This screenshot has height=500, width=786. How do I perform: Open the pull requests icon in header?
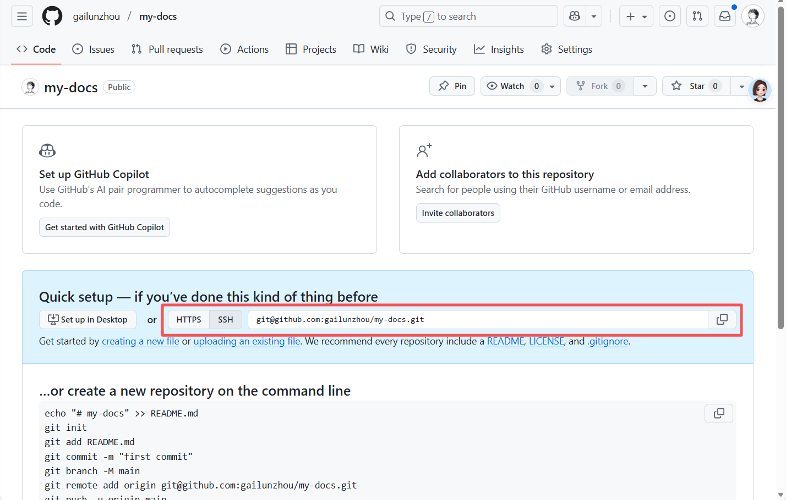pyautogui.click(x=697, y=16)
